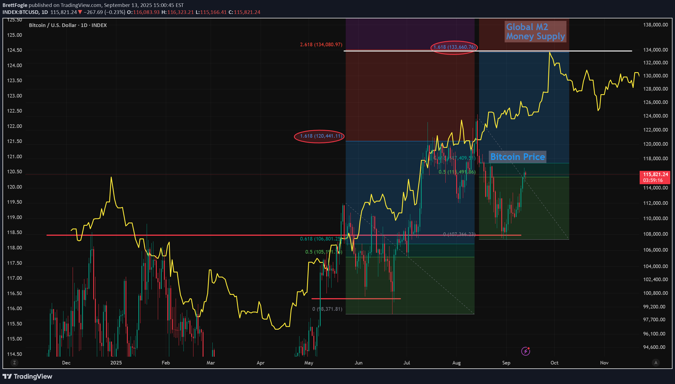Click the O:116,083.93 open value in header
Screen dimensions: 675x384
click(x=143, y=12)
